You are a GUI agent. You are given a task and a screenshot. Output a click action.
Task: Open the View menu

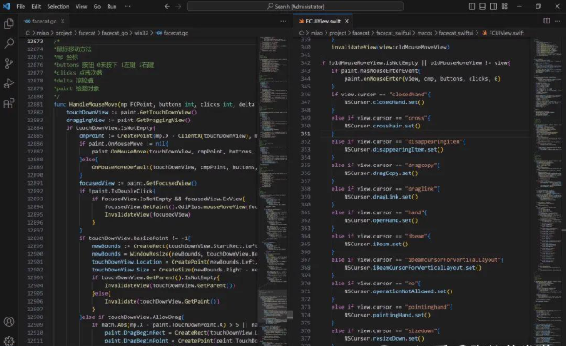click(82, 6)
